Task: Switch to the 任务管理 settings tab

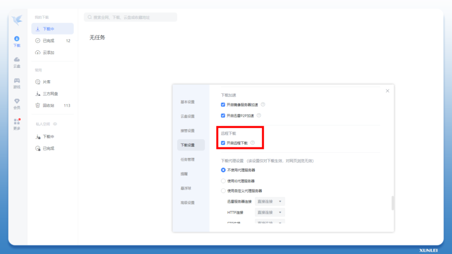Action: click(x=187, y=159)
